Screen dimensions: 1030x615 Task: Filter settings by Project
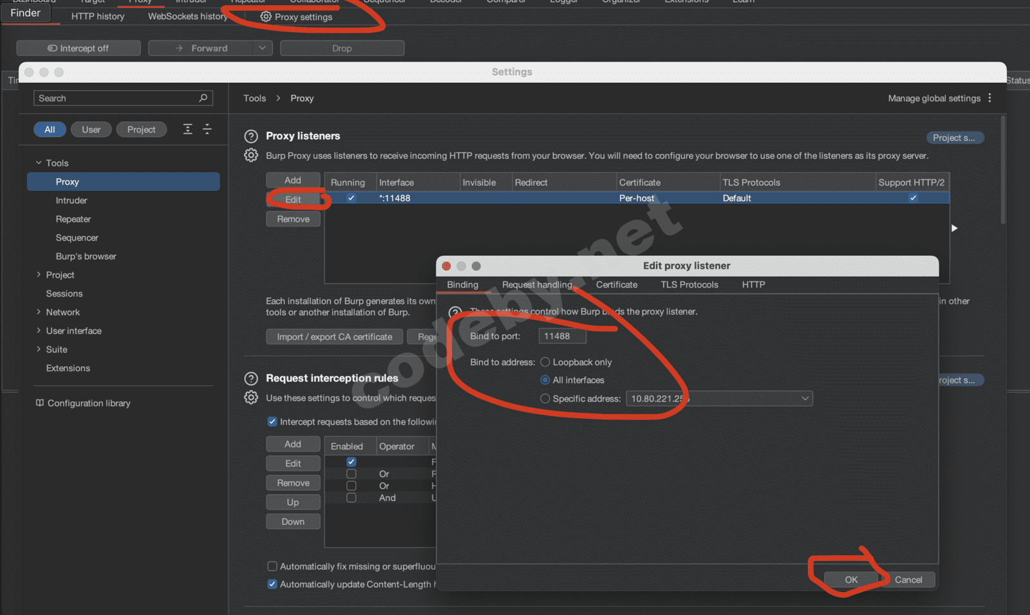(x=142, y=129)
